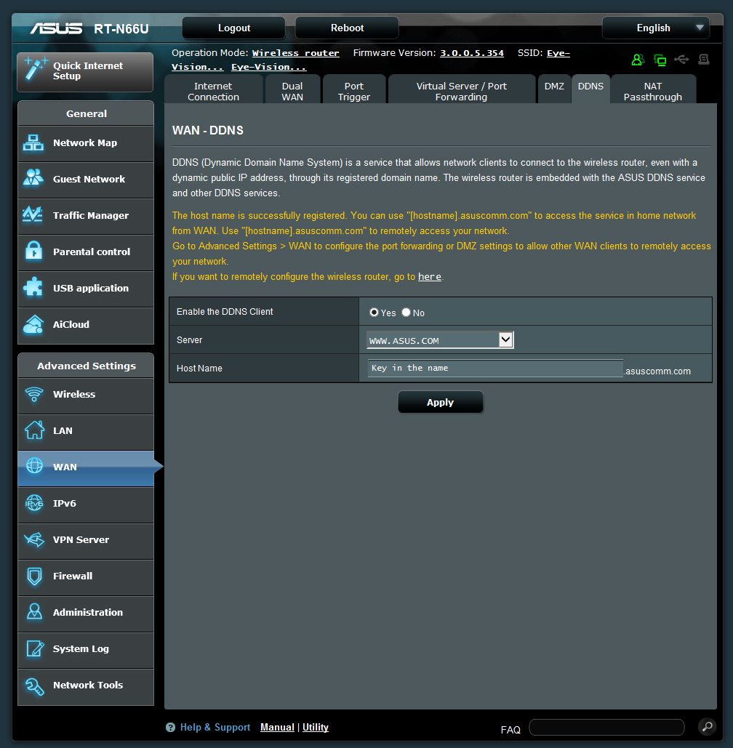Open Guest Network via its people icon
Screen dimensions: 733x748
coord(33,179)
